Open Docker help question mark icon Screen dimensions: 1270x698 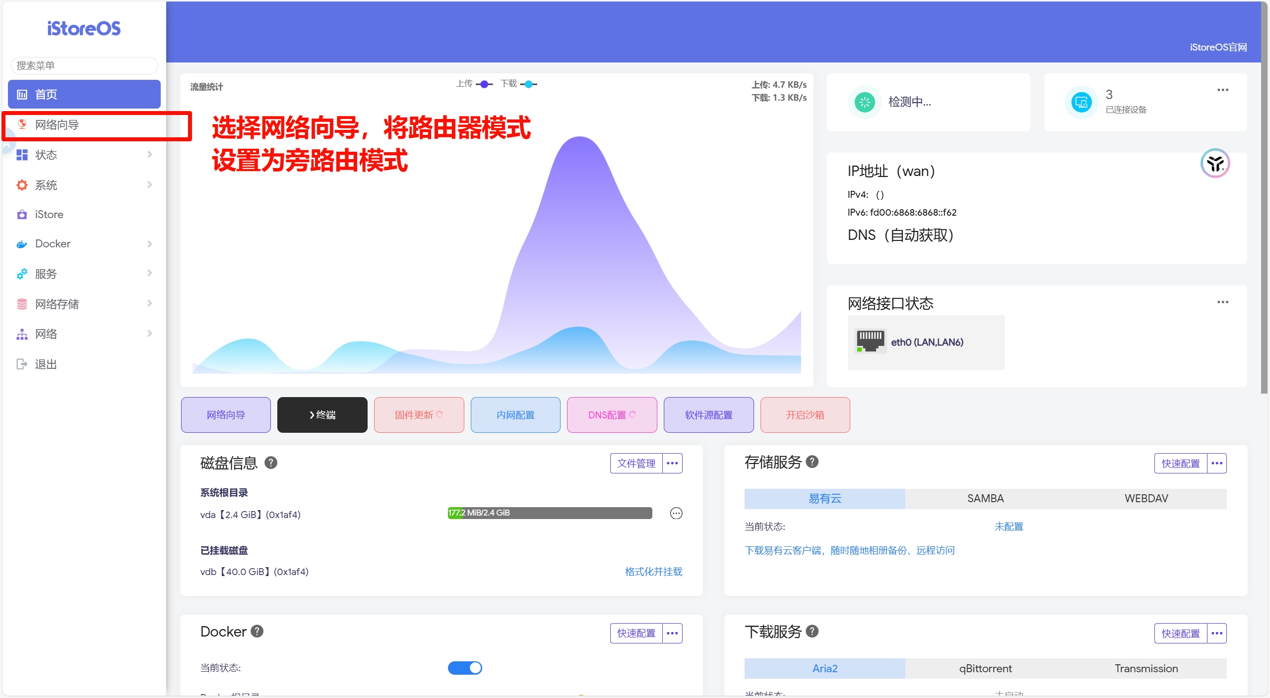click(257, 631)
